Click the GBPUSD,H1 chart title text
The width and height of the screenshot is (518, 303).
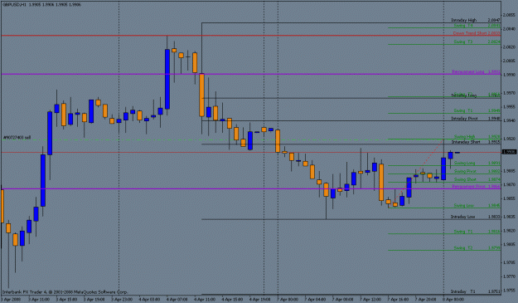click(15, 5)
